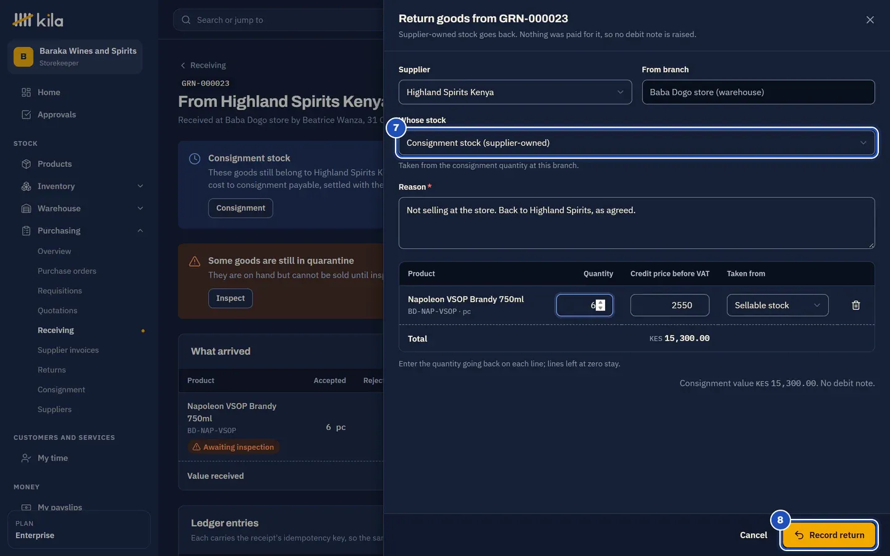Screen dimensions: 890x556
Task: Expand the Inventory menu chevron
Action: [x=140, y=186]
